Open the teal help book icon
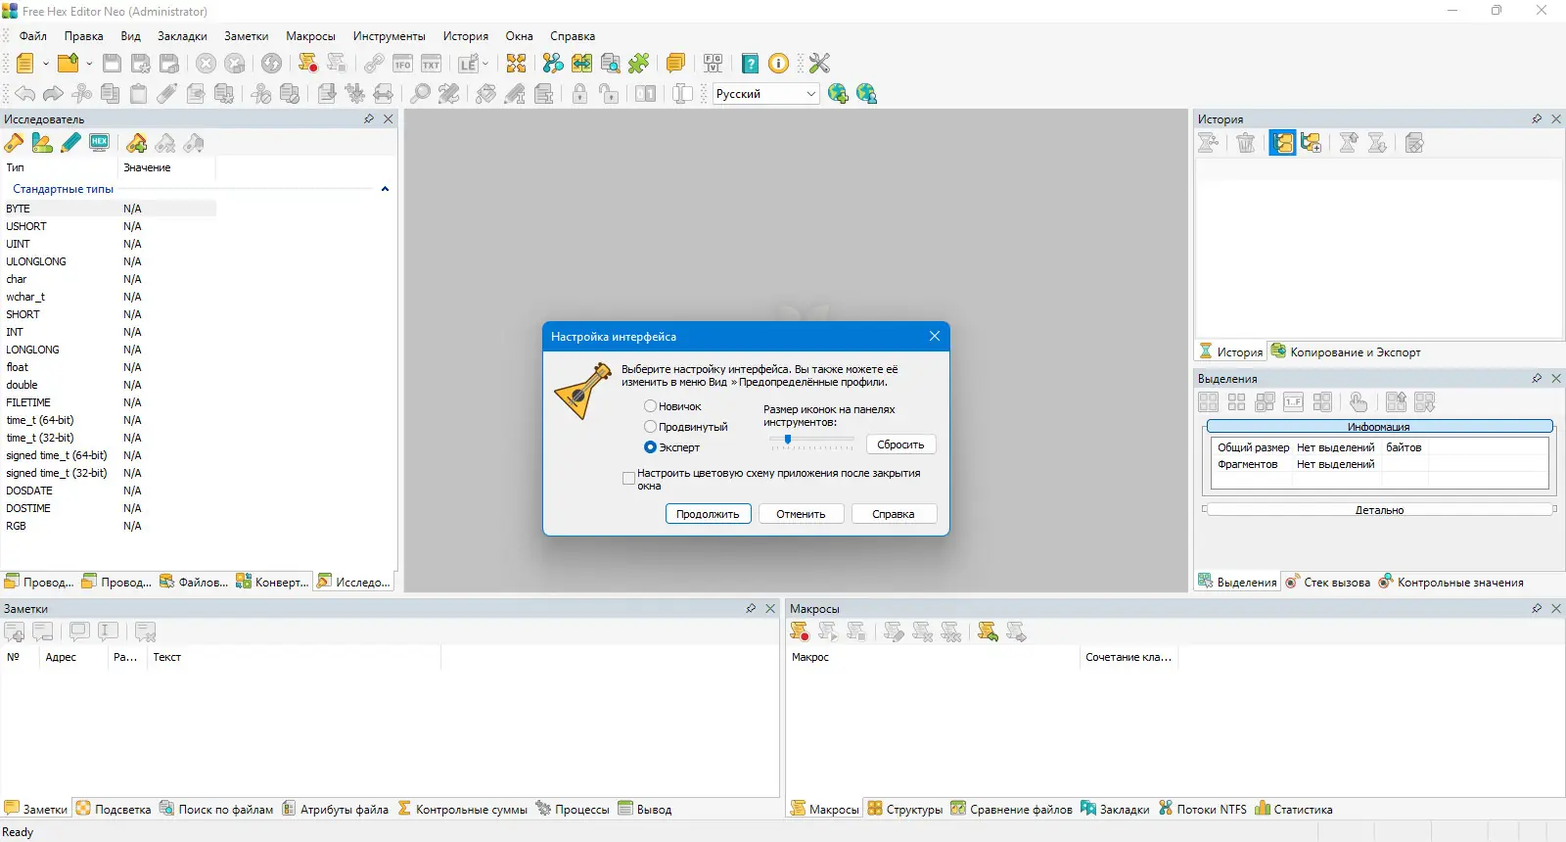Viewport: 1566px width, 842px height. tap(750, 64)
